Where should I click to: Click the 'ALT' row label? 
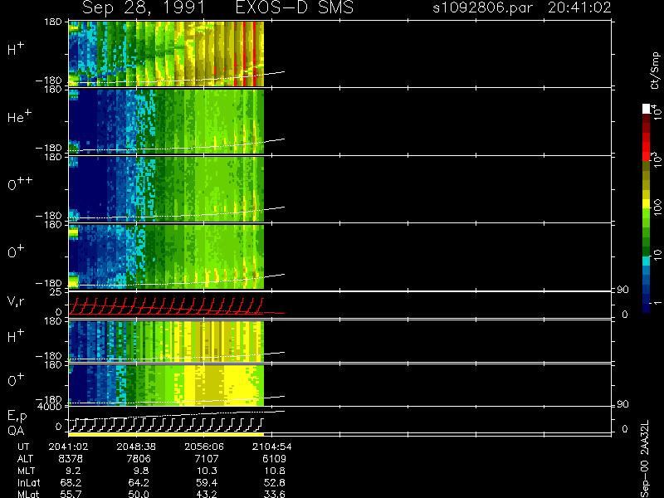tap(25, 459)
